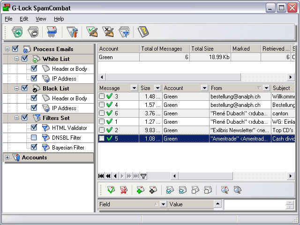This screenshot has height=225, width=300.
Task: Open the Size column filter dropdown
Action: [157, 88]
